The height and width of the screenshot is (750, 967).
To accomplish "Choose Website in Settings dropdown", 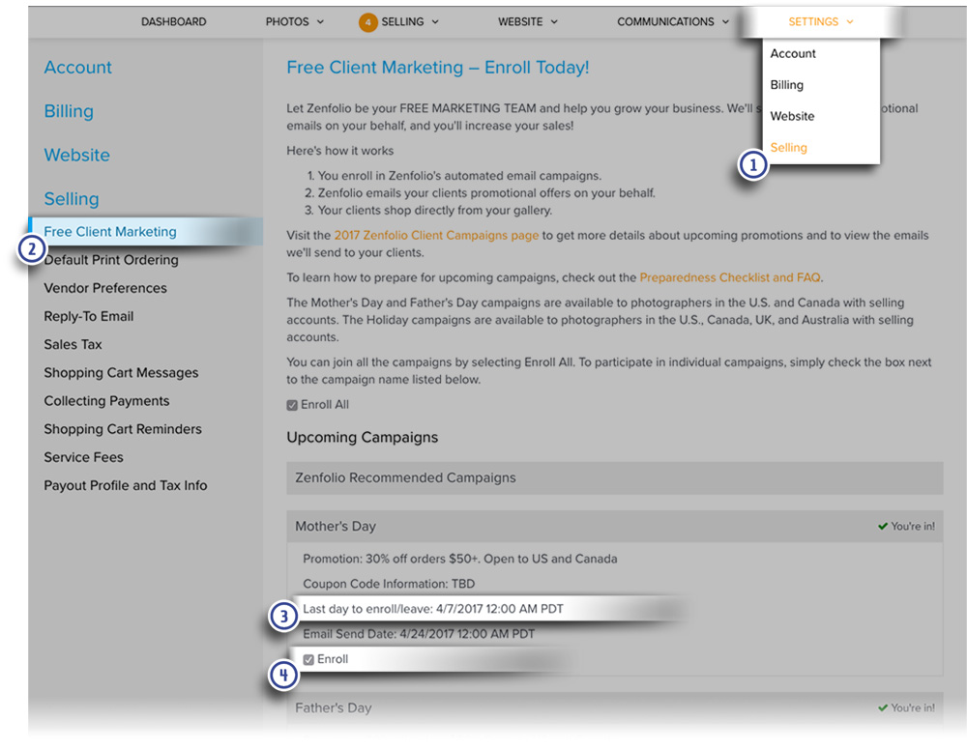I will (x=792, y=117).
